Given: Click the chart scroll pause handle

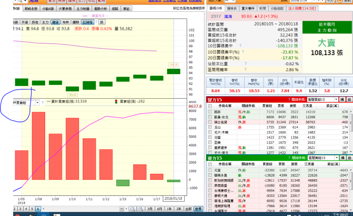Looking at the screenshot, I should coord(122,209).
